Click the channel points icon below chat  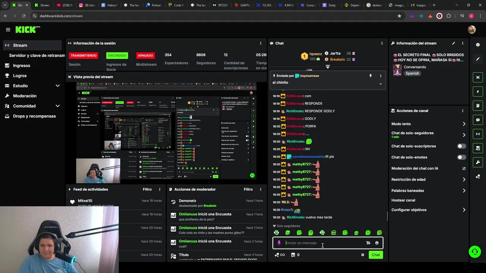coord(279,255)
